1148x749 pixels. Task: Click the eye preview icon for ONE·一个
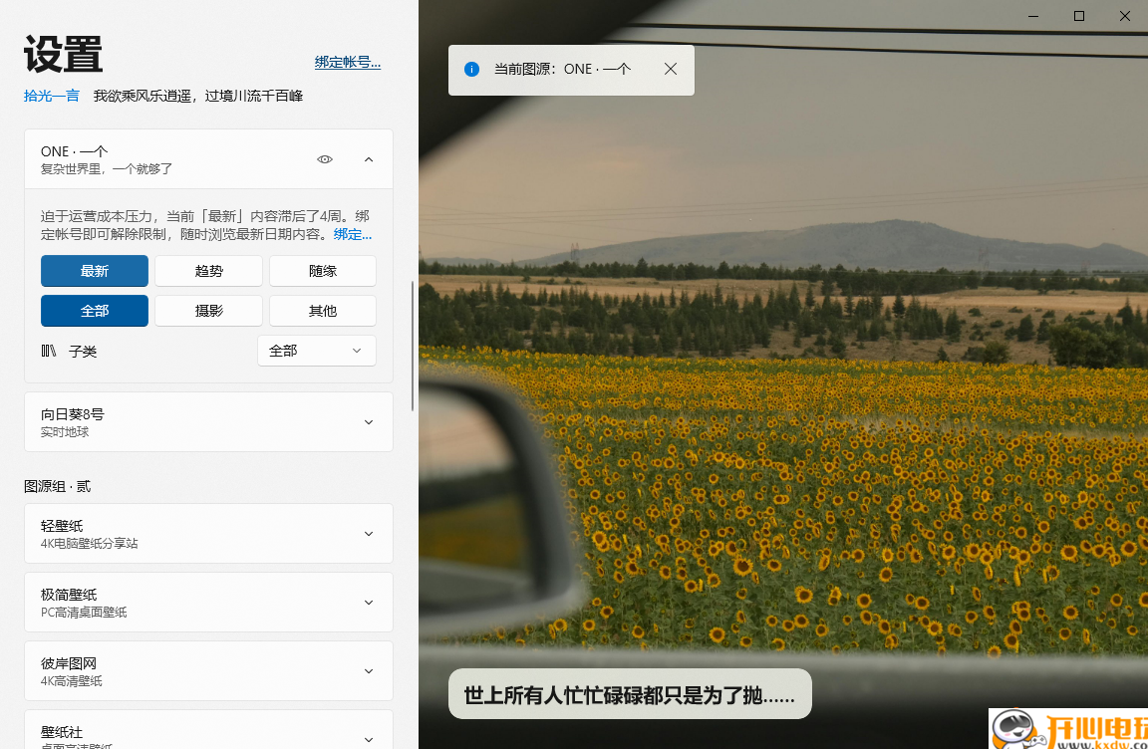click(324, 159)
